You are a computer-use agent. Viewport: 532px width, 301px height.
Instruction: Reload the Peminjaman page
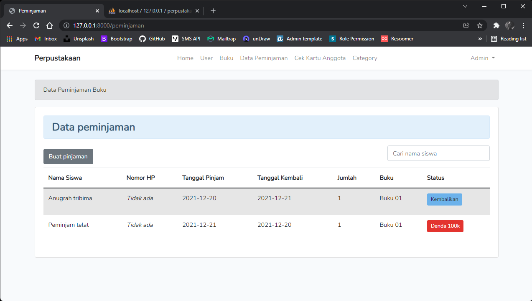[x=36, y=25]
